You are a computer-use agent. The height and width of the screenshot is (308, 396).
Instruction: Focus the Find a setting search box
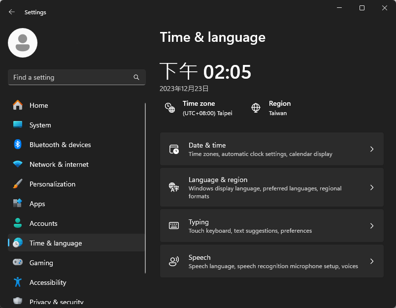tap(77, 77)
